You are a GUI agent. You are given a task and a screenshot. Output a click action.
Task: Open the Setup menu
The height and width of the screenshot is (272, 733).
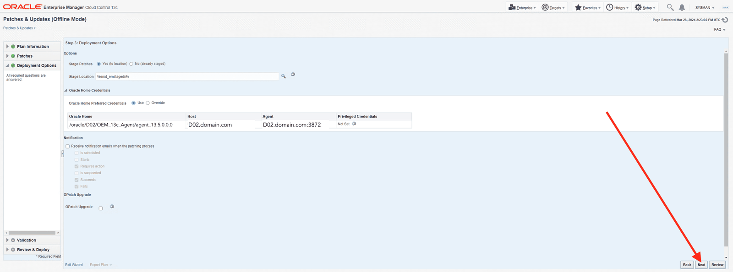tap(645, 8)
